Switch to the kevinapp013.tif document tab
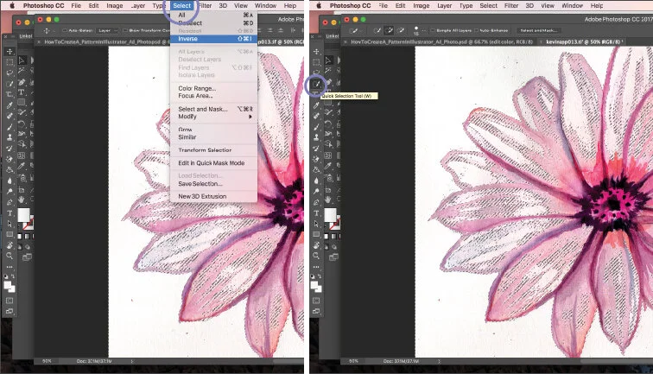 [x=583, y=41]
